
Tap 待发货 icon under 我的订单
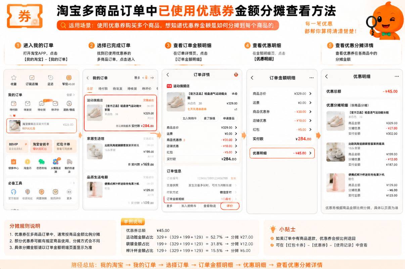28,103
